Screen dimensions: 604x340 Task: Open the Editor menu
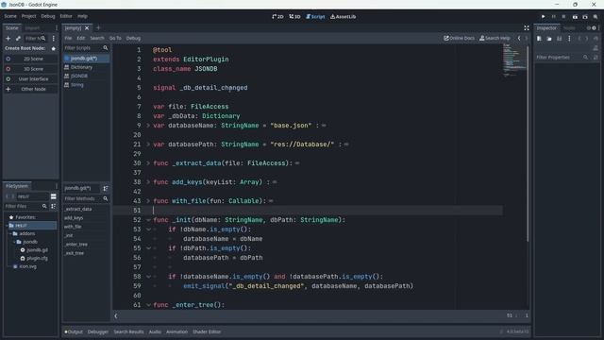pyautogui.click(x=66, y=16)
